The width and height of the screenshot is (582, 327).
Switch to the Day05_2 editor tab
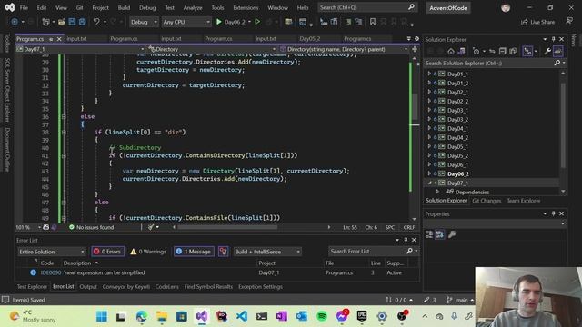click(309, 38)
